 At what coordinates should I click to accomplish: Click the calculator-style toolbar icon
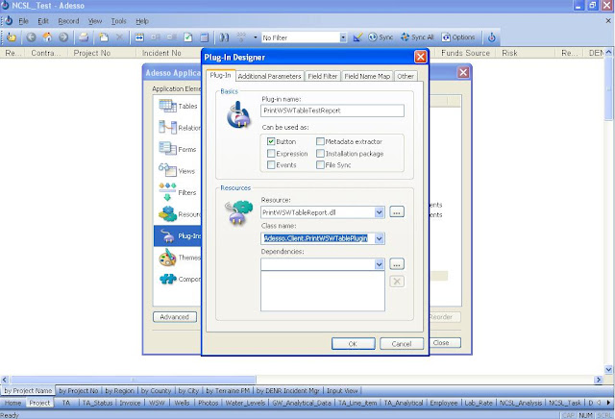[205, 37]
